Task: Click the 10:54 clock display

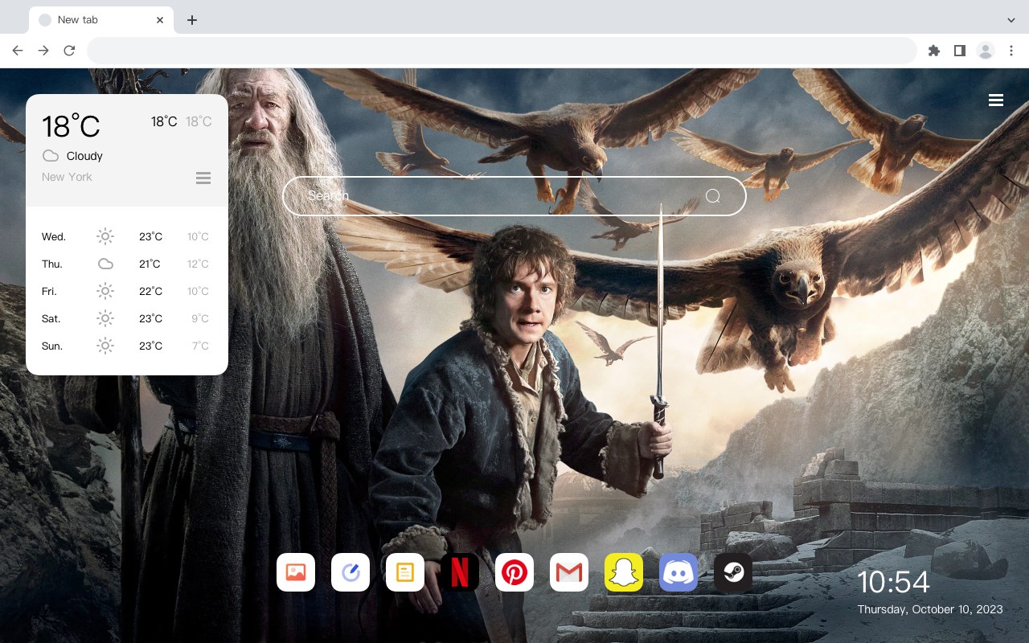Action: 893,583
